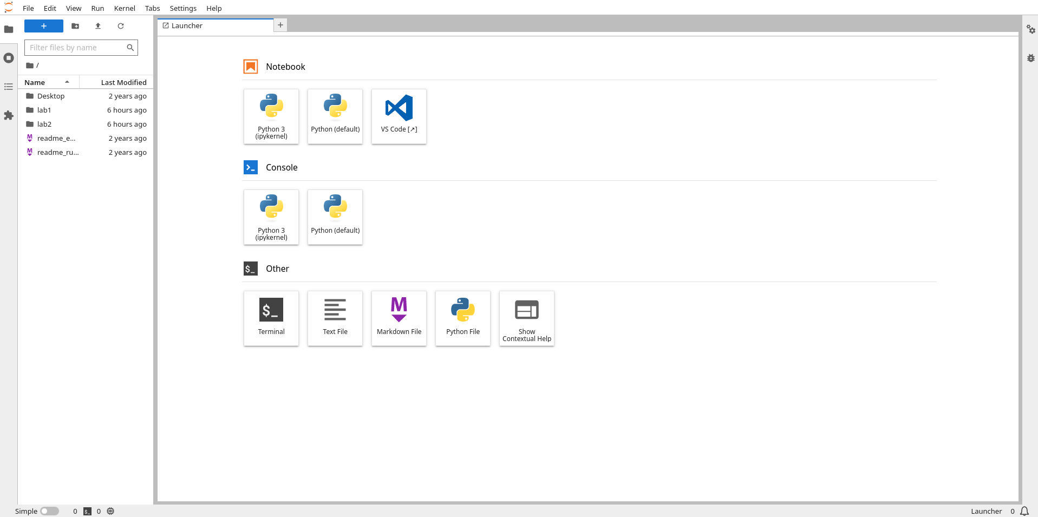This screenshot has width=1038, height=517.
Task: Create a new Markdown File
Action: (399, 318)
